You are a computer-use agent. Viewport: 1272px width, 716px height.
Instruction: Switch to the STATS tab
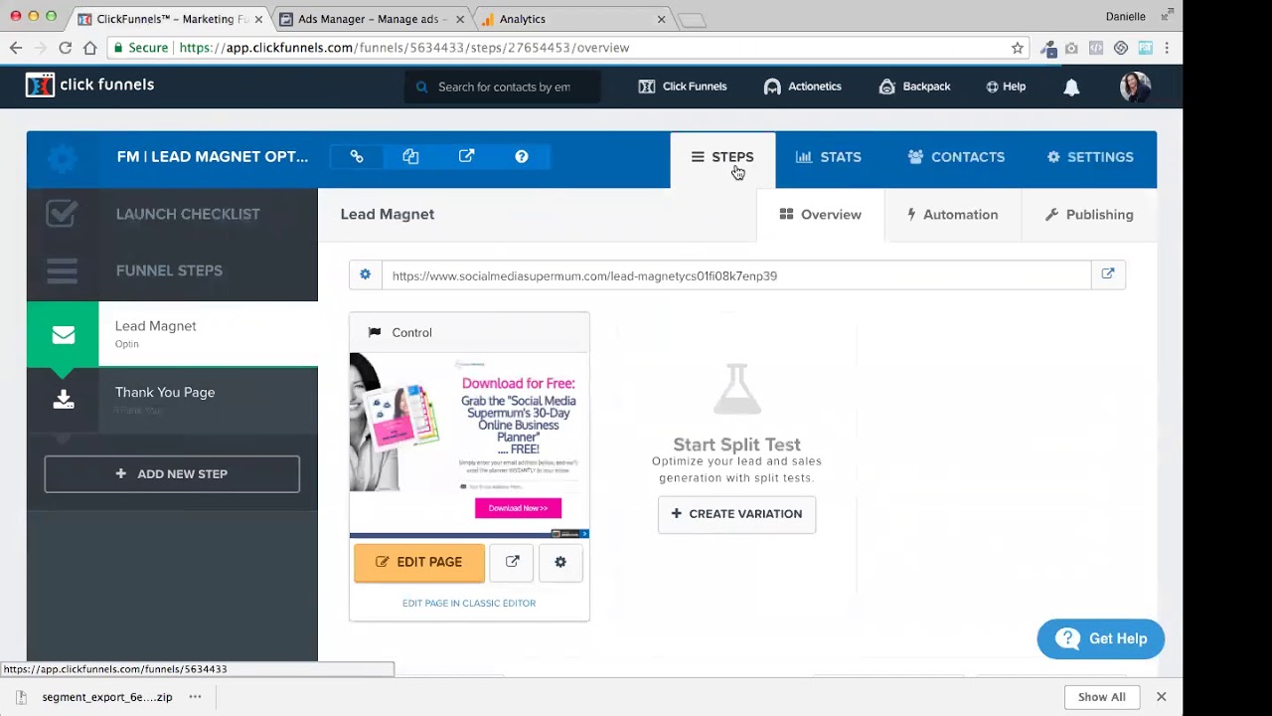click(828, 157)
